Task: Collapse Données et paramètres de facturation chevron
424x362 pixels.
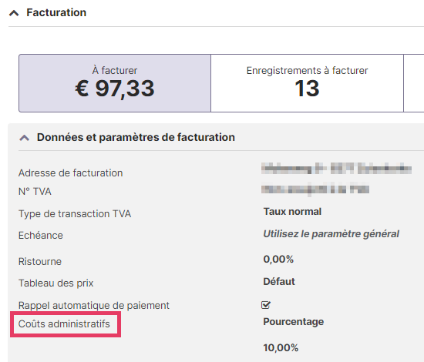Action: tap(25, 138)
